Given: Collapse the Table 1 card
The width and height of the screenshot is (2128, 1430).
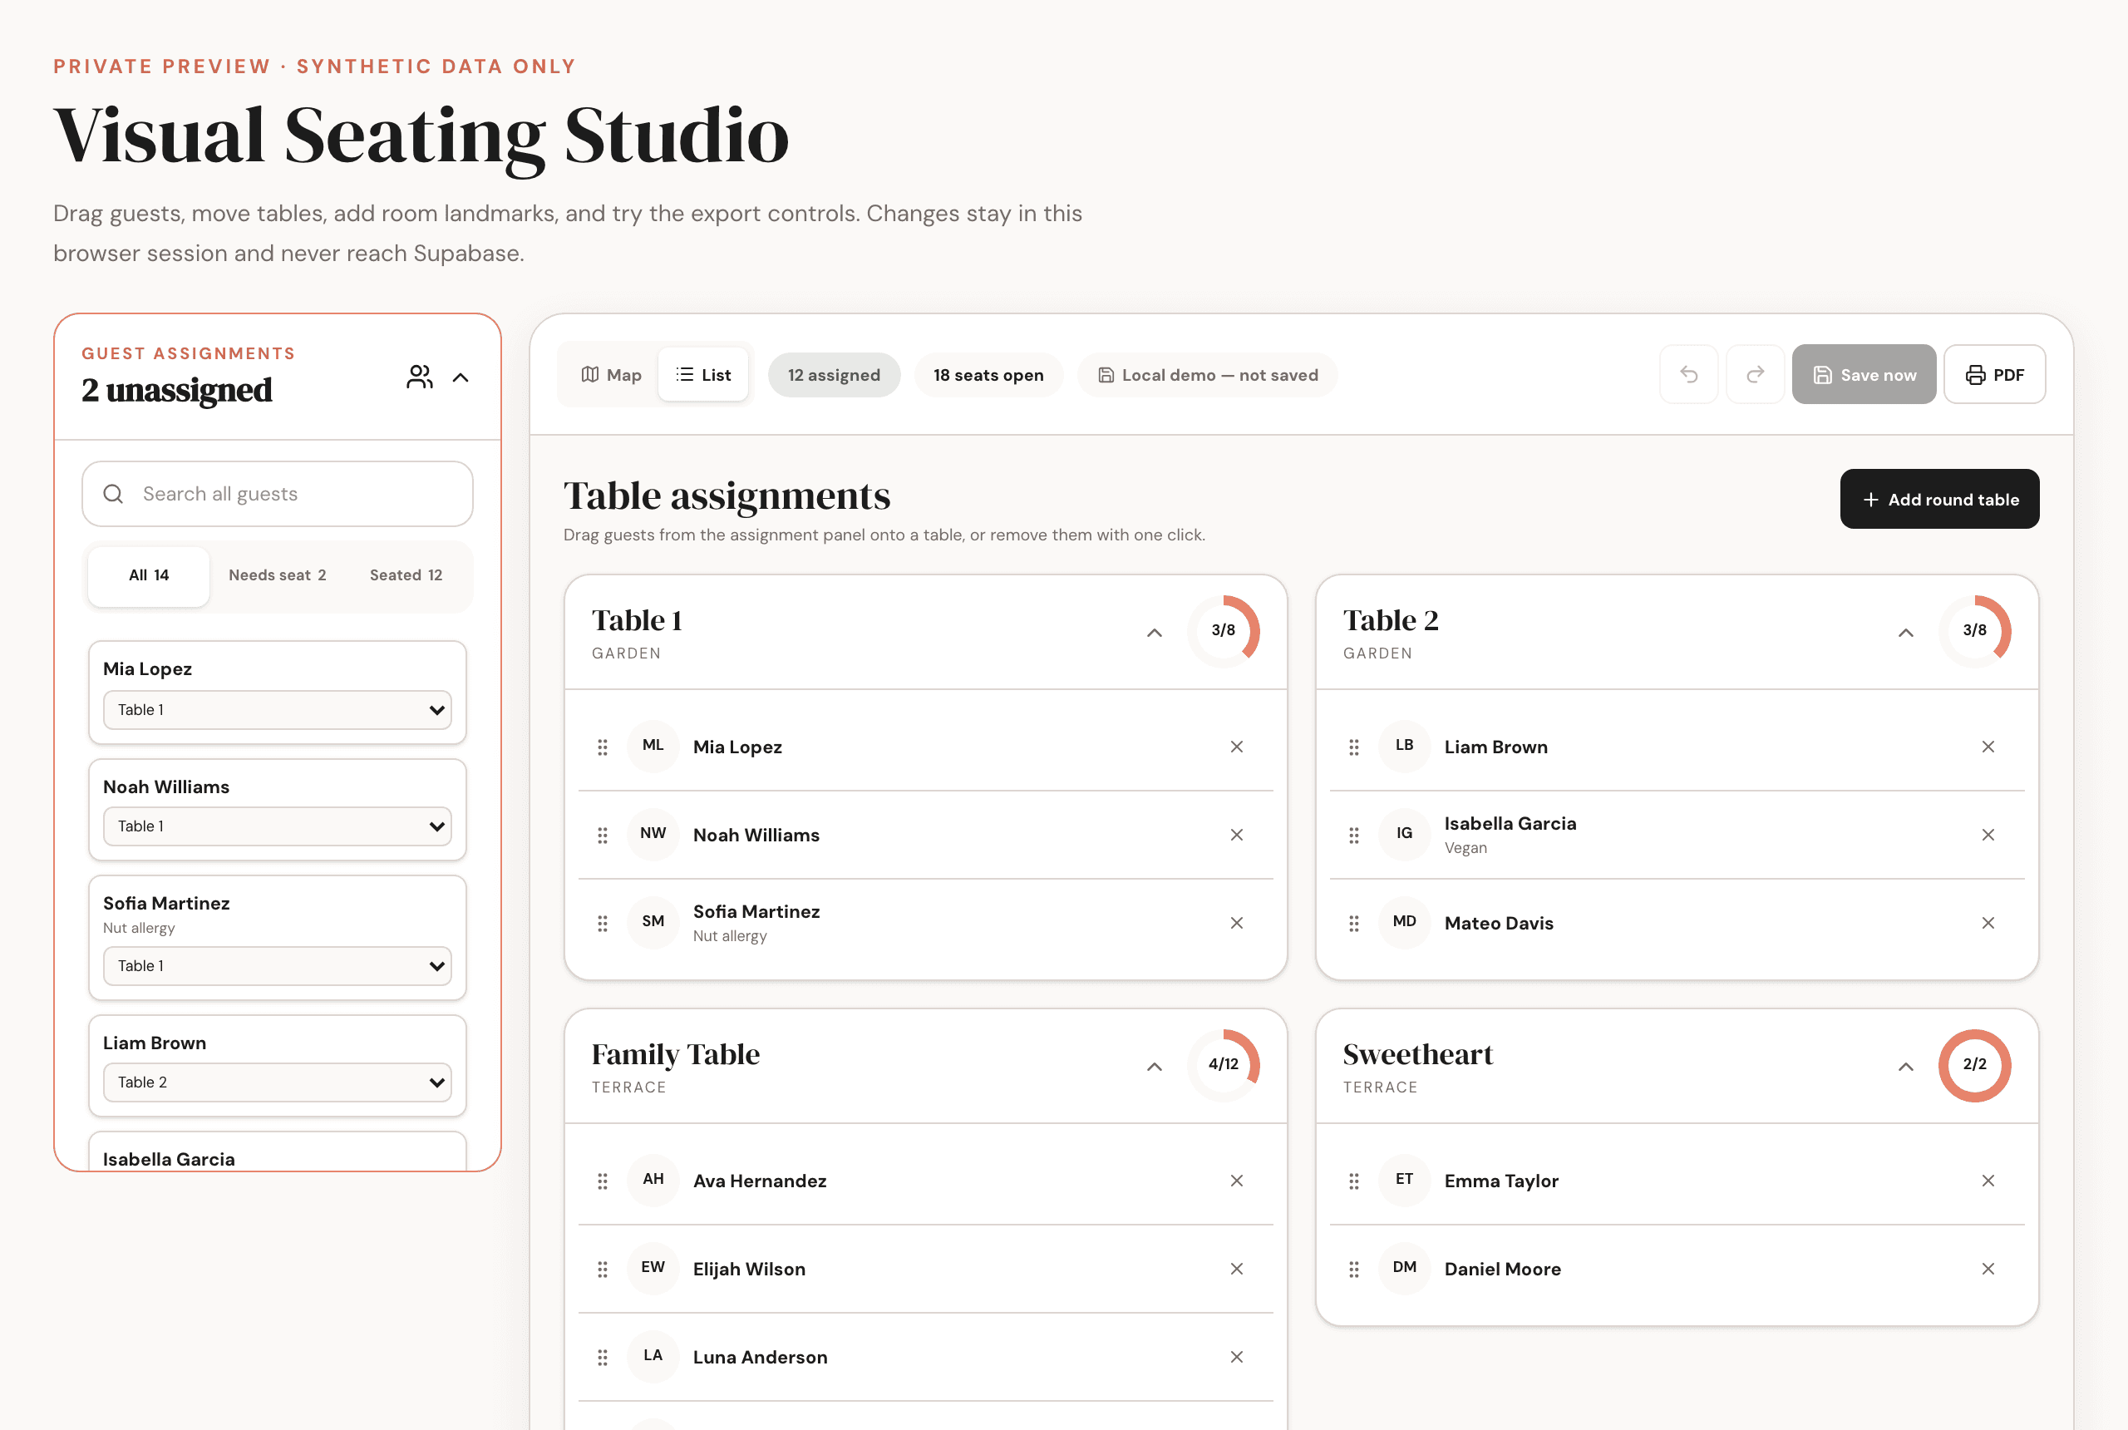Looking at the screenshot, I should pos(1155,632).
